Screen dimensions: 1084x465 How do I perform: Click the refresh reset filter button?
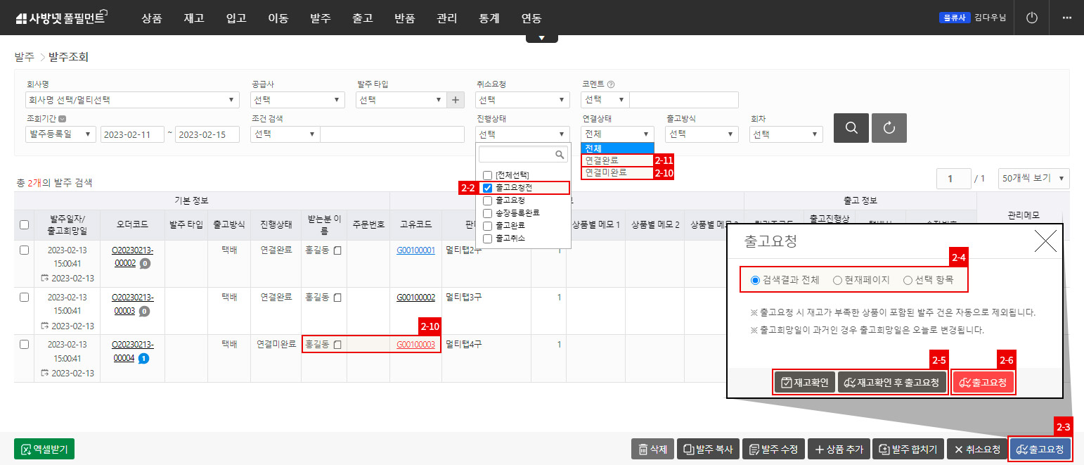(889, 128)
